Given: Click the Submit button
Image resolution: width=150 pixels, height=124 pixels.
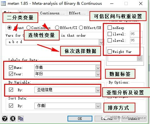Looking at the screenshot, I should [x=134, y=119].
